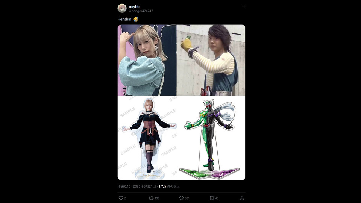This screenshot has height=203, width=361.
Task: Open the green-black Kamen Rider figure image
Action: click(x=211, y=138)
